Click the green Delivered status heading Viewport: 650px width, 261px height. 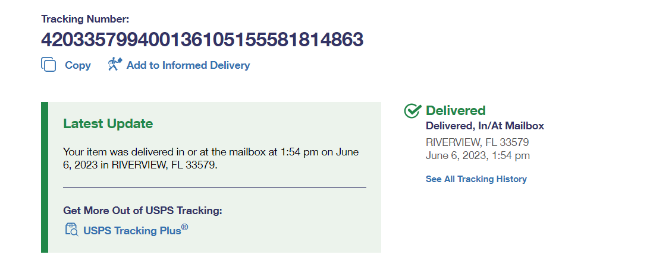456,110
